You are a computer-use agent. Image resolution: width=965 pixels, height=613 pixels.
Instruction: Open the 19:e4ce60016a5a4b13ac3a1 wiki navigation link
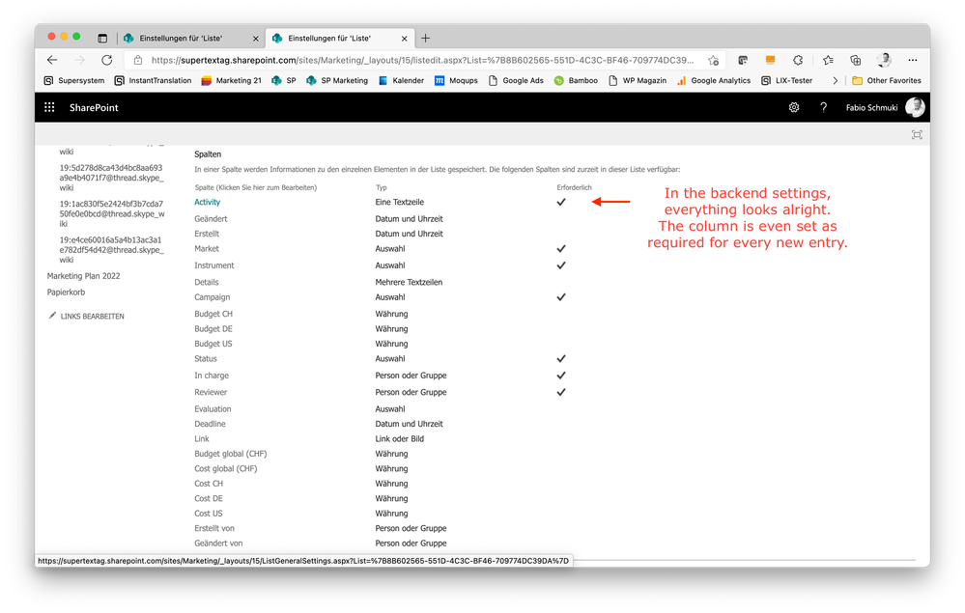[112, 250]
